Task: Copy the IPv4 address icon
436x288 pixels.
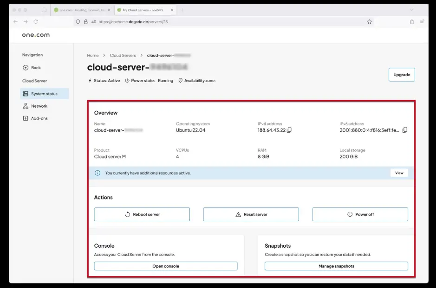Action: point(289,130)
